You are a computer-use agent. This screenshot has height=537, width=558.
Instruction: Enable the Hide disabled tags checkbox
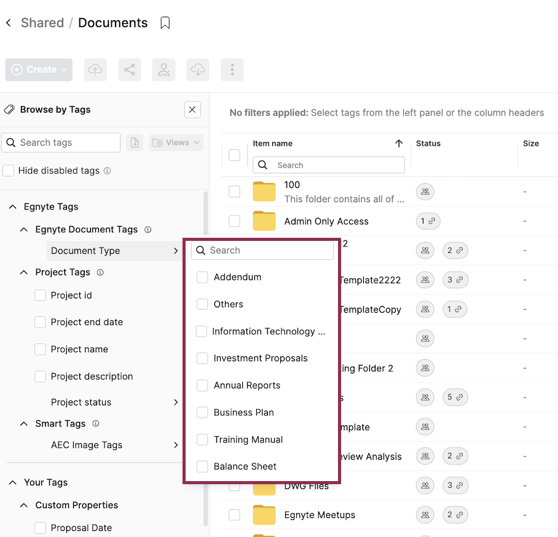(9, 171)
